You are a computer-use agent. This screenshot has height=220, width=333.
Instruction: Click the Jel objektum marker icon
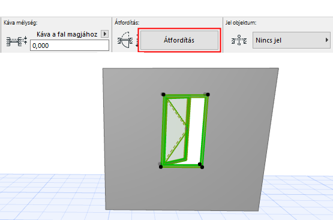click(239, 40)
